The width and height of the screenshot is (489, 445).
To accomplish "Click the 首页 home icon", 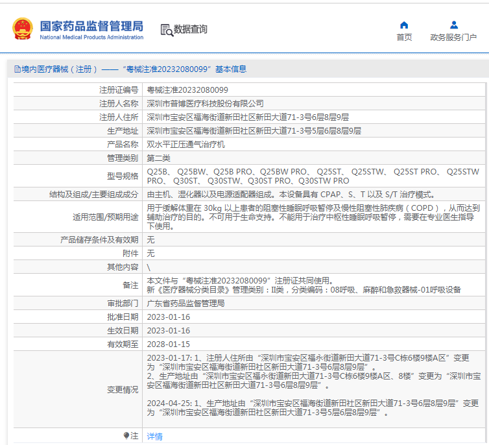I will pyautogui.click(x=404, y=25).
